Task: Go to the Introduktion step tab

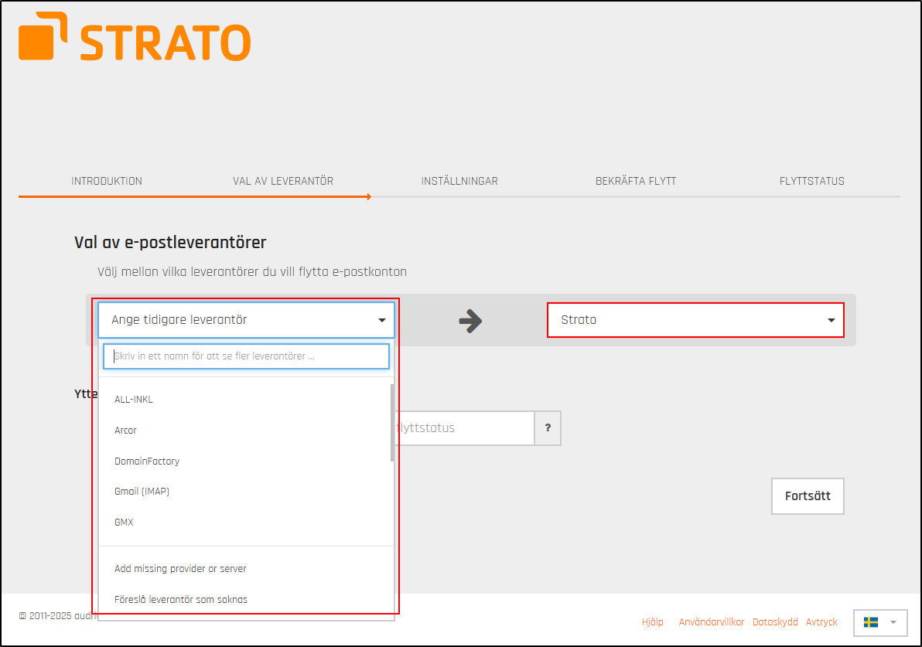Action: [107, 181]
